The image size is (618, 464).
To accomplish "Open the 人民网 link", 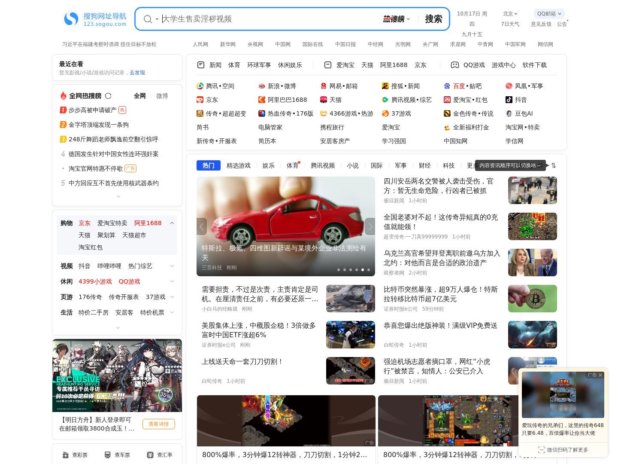I will point(200,44).
